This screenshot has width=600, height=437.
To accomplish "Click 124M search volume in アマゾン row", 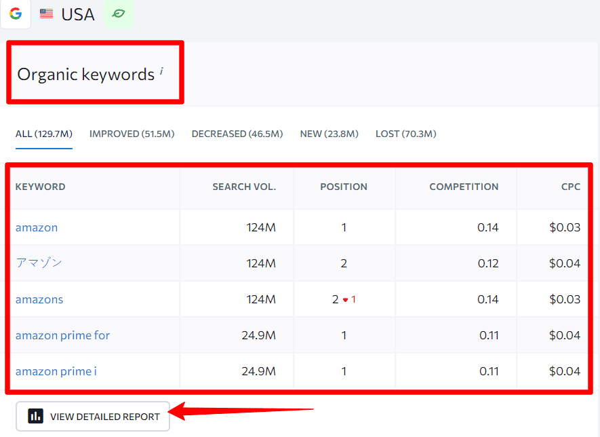I will [261, 263].
